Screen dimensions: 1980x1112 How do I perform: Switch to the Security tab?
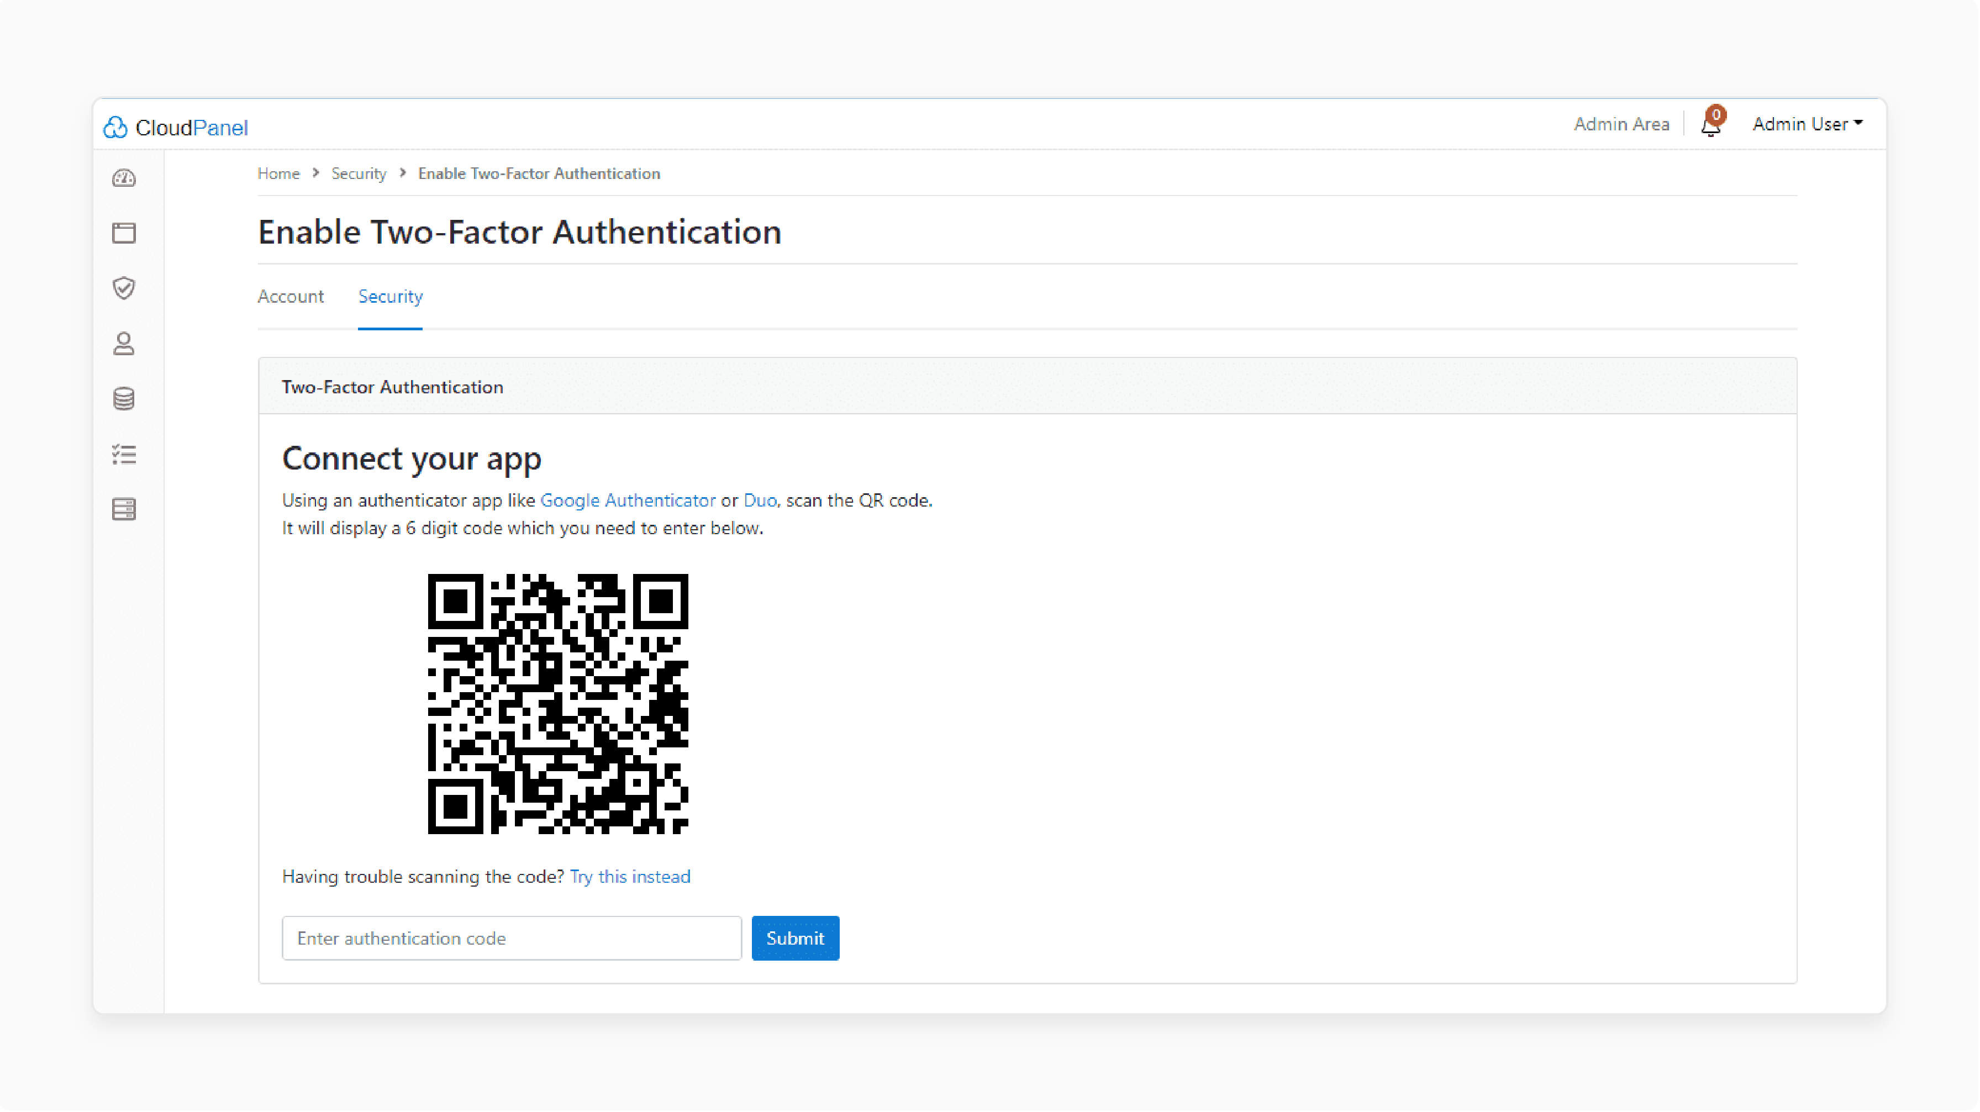tap(390, 295)
